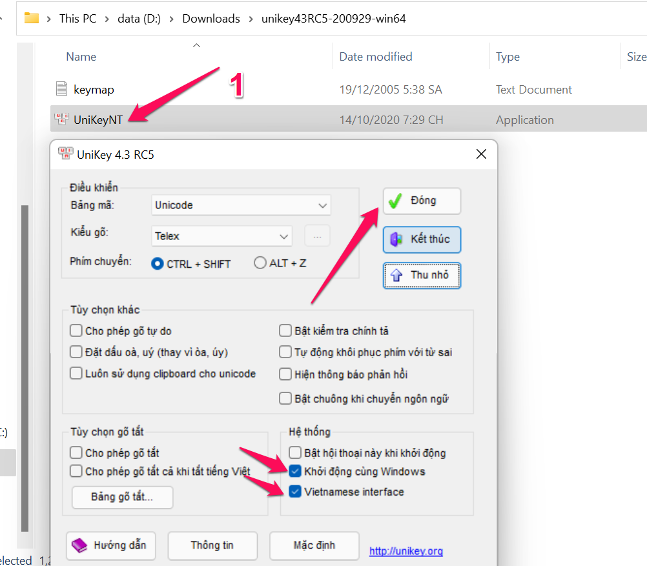Open the Bảng gõ tắt macro table
The width and height of the screenshot is (647, 566).
point(122,497)
